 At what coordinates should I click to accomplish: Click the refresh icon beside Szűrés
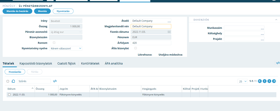[13, 81]
